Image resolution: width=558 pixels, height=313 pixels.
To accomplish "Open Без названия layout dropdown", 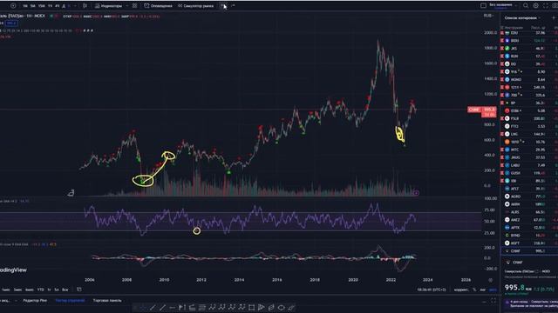I will coord(502,5).
